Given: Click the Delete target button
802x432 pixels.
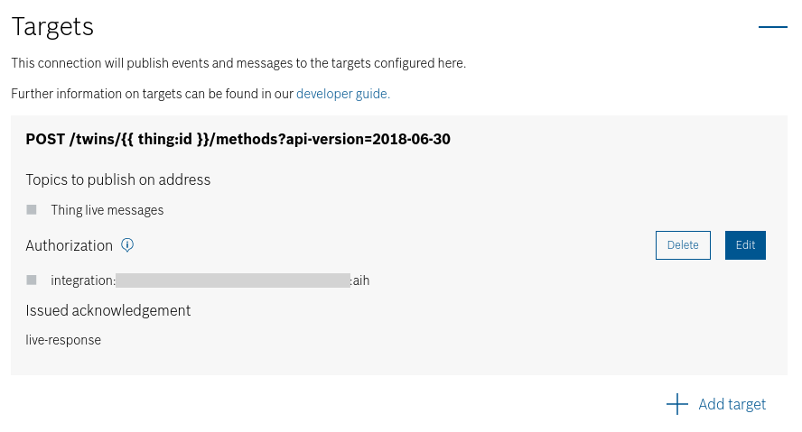Looking at the screenshot, I should (683, 245).
